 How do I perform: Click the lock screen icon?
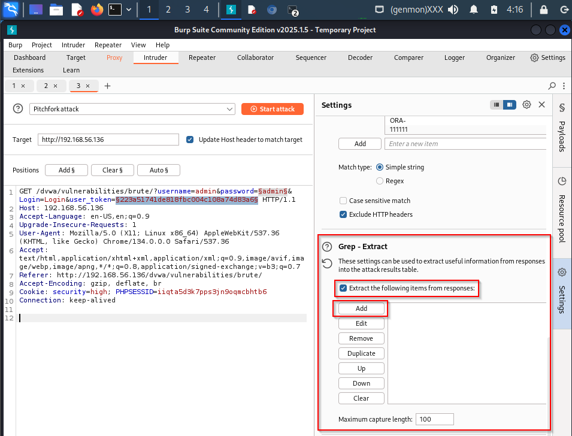[543, 10]
